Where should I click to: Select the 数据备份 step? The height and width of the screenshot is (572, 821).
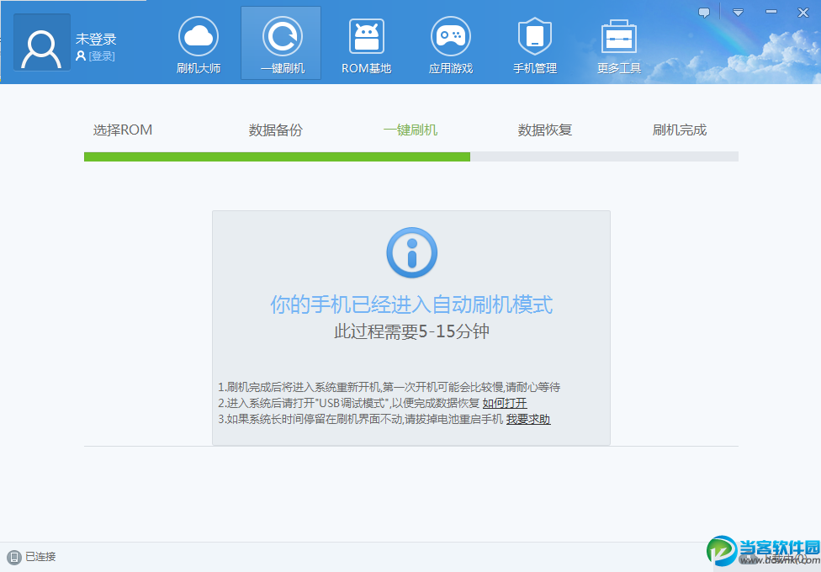(275, 130)
